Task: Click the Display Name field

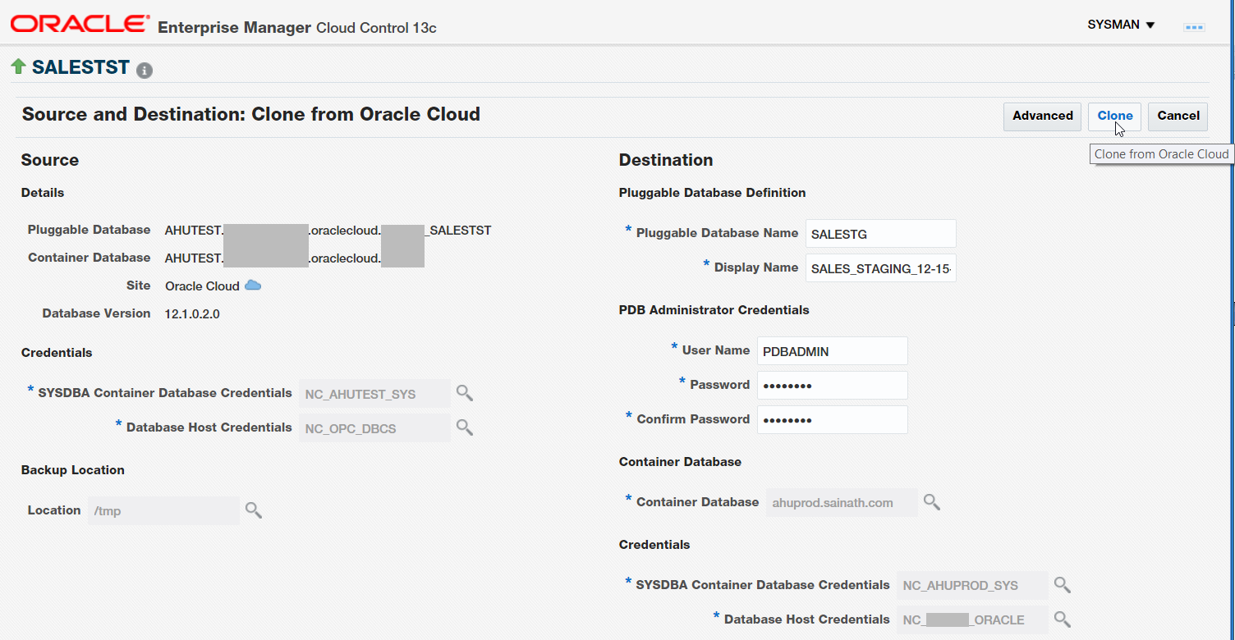Action: click(881, 268)
